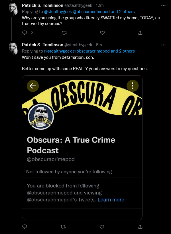Tap the back arrow in the Obscura screenshot
The height and width of the screenshot is (234, 171).
pos(33,86)
